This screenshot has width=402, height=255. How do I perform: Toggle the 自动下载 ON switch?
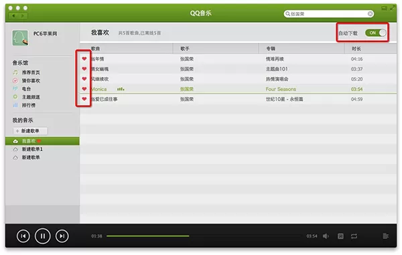click(376, 33)
